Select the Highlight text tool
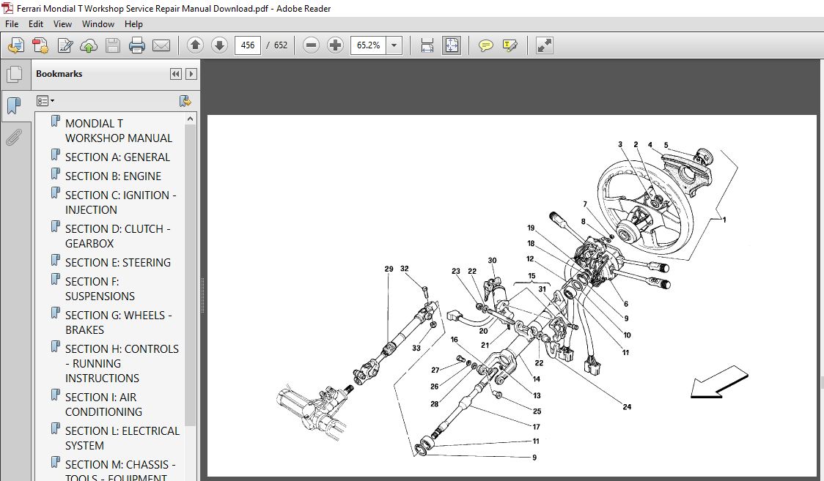 coord(510,45)
